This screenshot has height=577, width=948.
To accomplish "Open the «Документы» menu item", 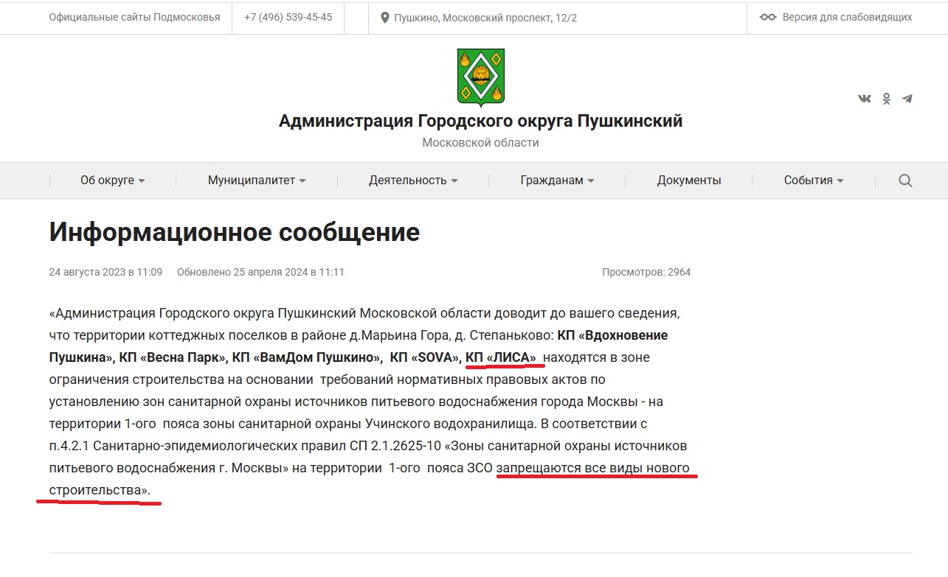I will pyautogui.click(x=689, y=181).
